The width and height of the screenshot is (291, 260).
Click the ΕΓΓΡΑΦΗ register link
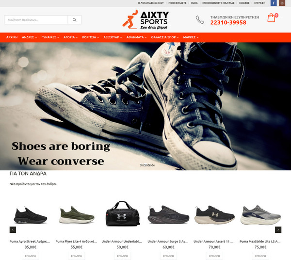(259, 3)
